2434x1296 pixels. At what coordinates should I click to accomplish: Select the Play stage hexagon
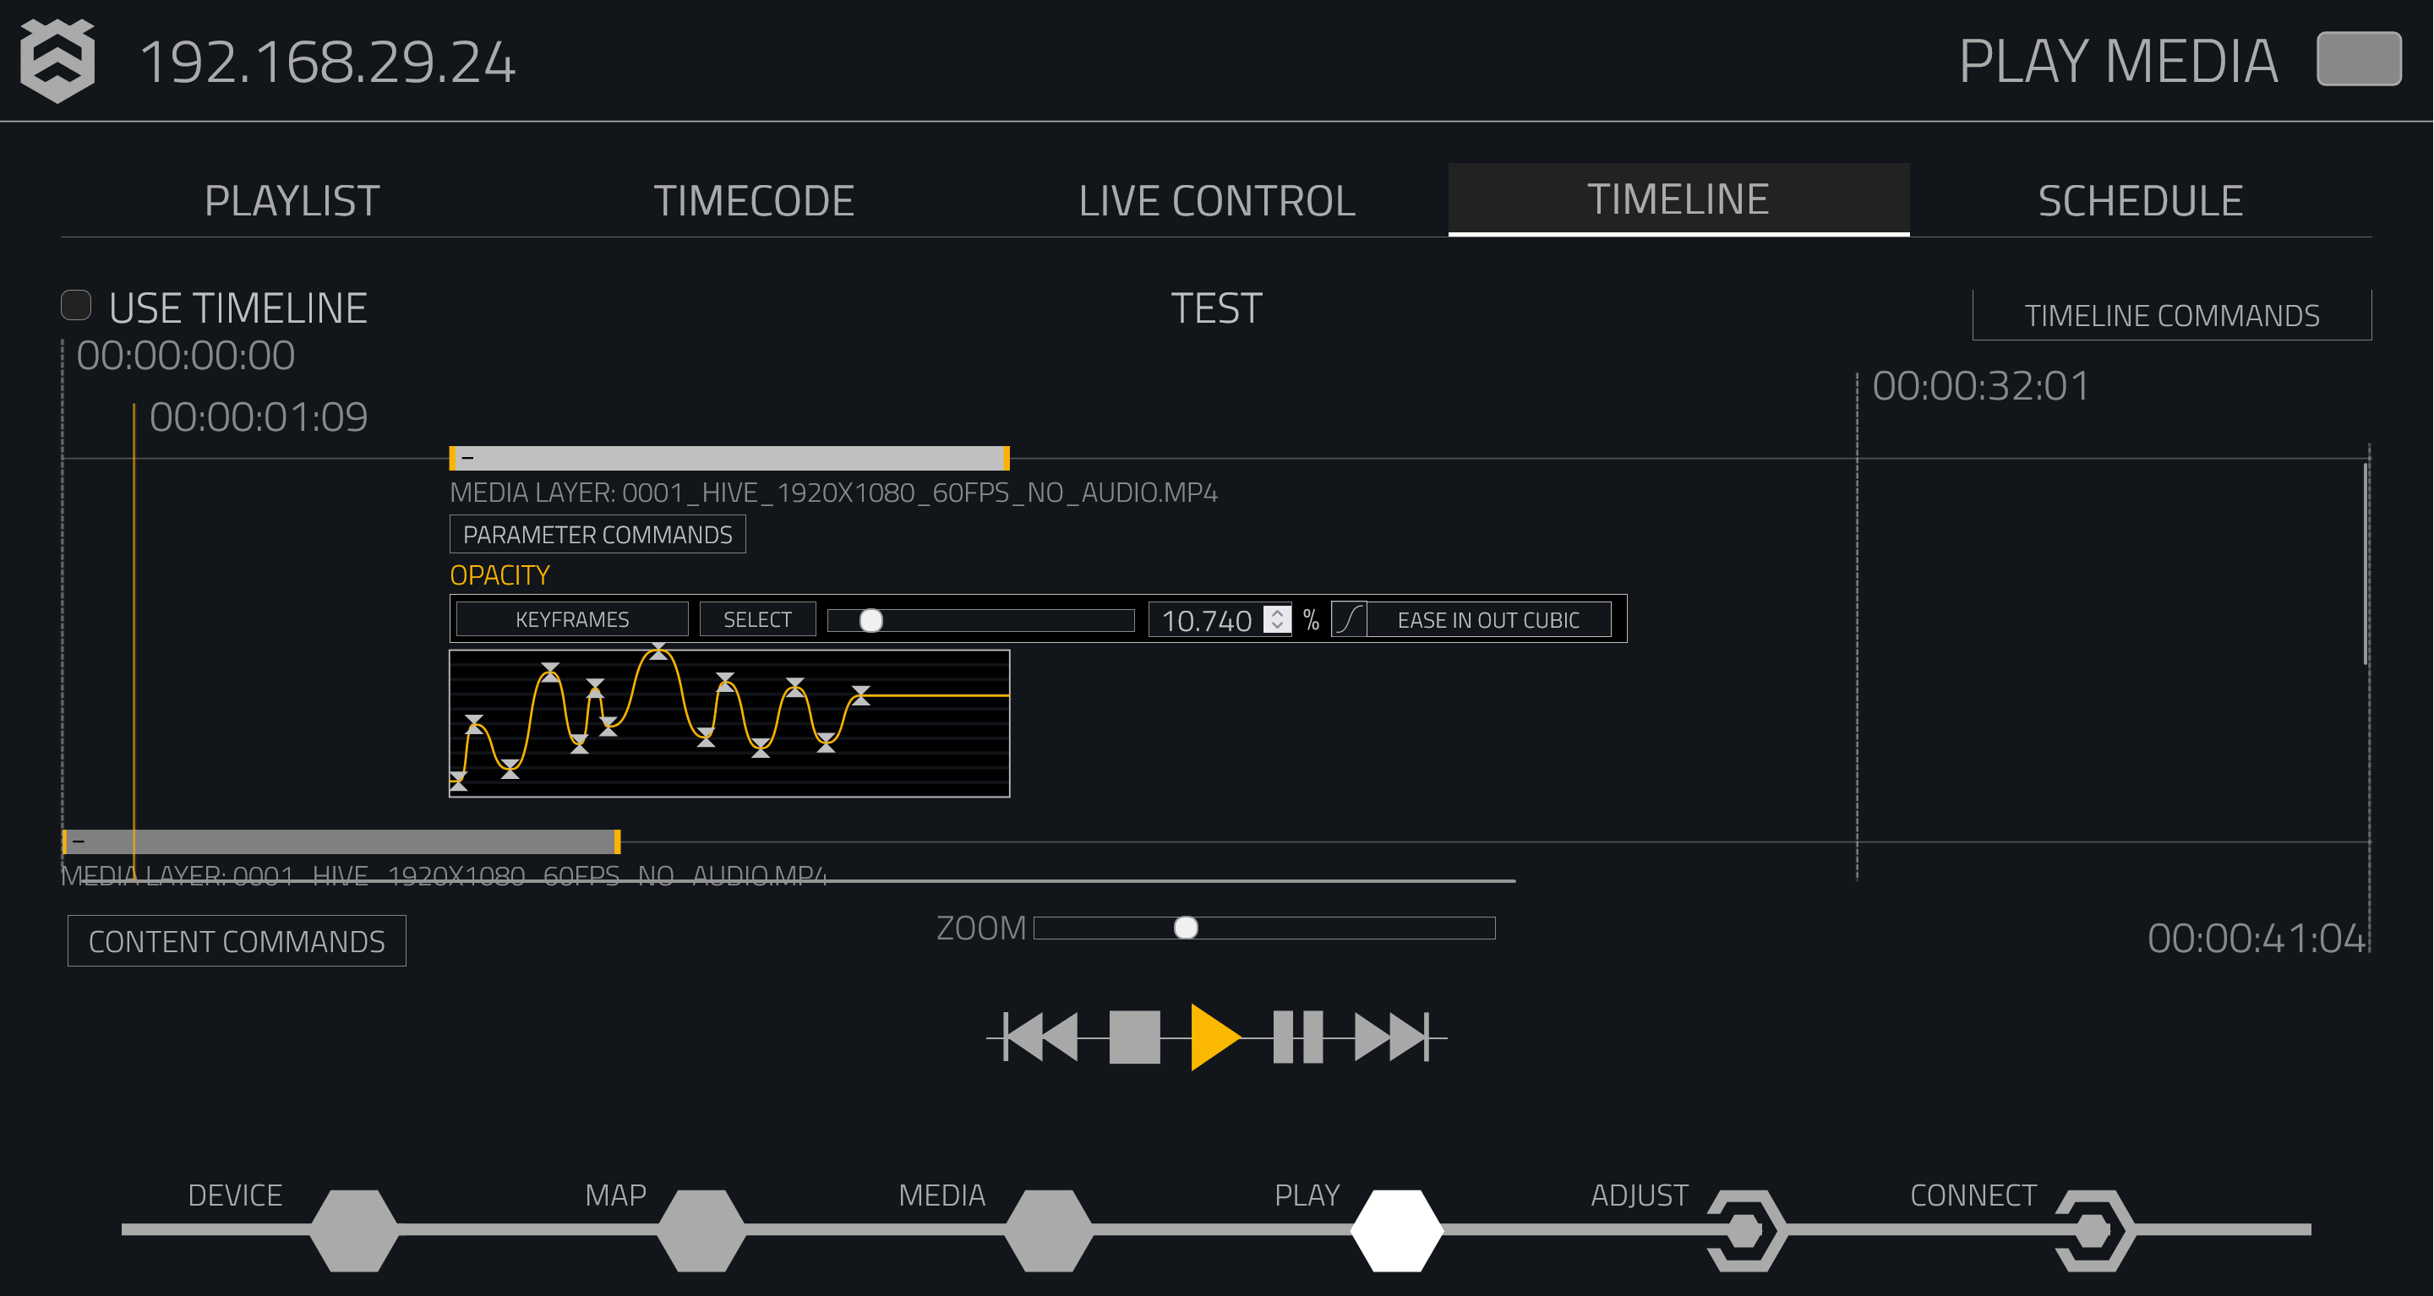point(1396,1230)
